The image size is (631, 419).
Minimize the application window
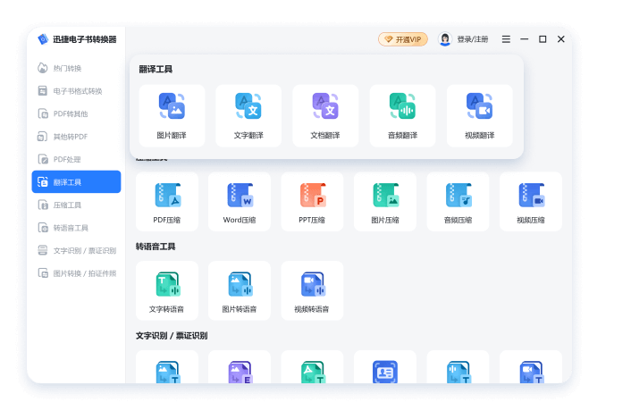pos(524,39)
